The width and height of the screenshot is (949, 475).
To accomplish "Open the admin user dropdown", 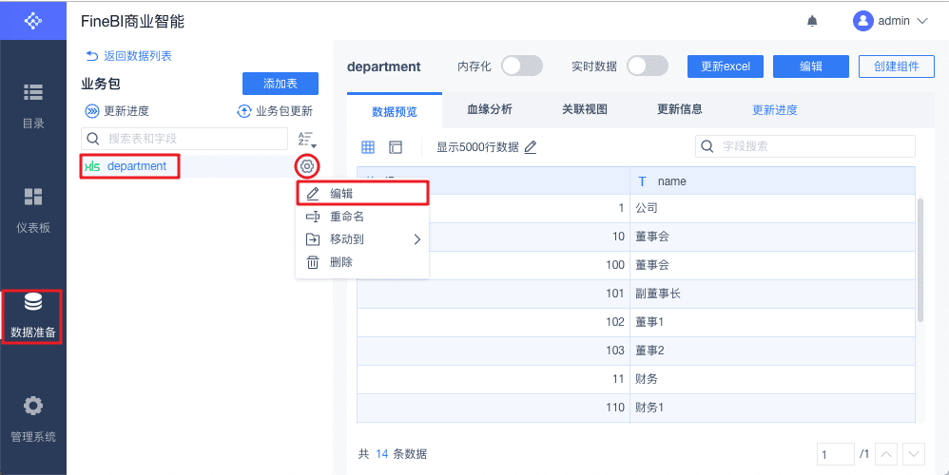I will click(x=889, y=20).
